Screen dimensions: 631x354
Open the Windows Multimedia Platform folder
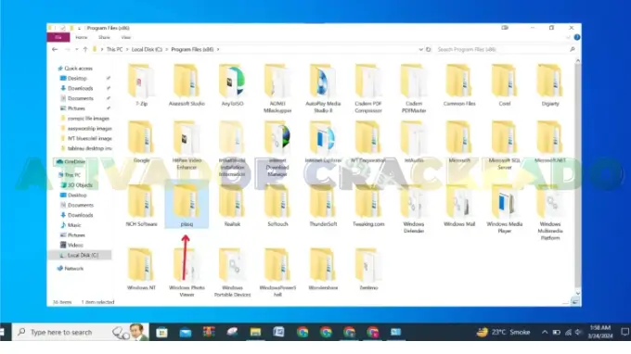(x=550, y=212)
